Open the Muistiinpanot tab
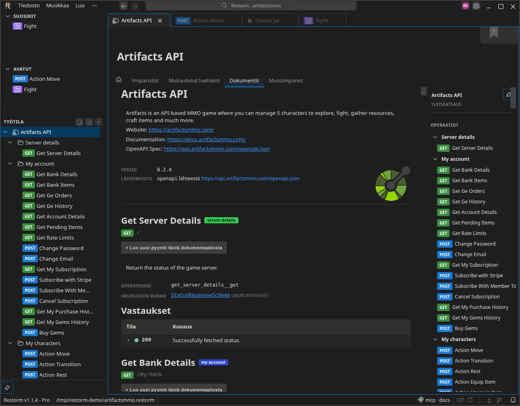 (x=286, y=80)
